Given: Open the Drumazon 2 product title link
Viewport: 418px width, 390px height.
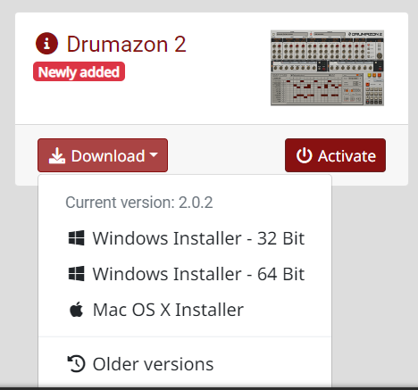Looking at the screenshot, I should (126, 44).
